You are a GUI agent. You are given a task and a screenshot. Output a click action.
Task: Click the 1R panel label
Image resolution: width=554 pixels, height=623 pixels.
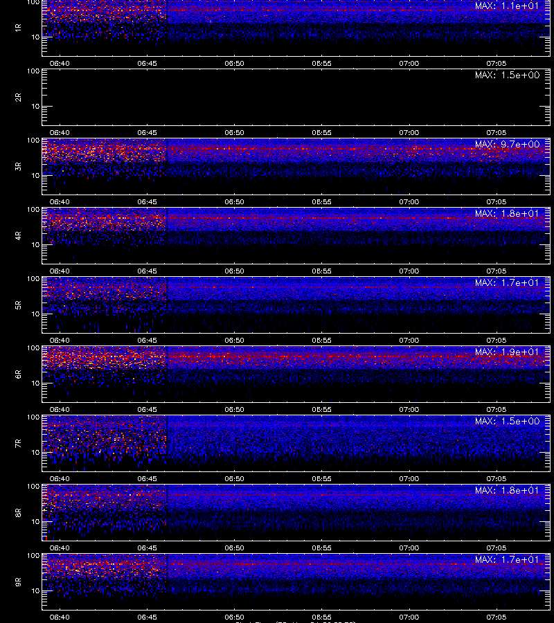point(18,28)
